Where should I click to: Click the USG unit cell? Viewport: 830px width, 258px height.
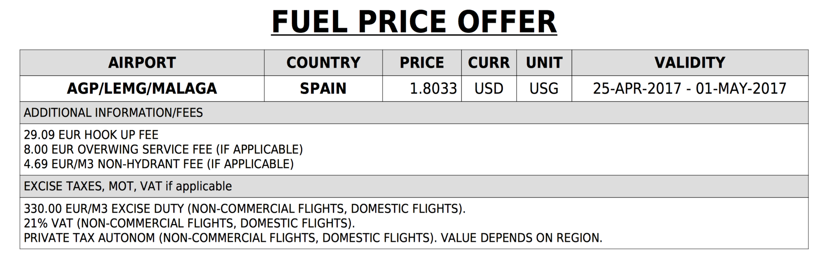(x=544, y=89)
